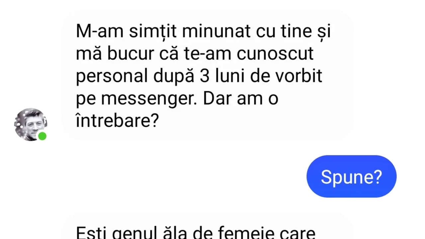The image size is (425, 239).
Task: Click the word "personal" in the message
Action: (112, 77)
